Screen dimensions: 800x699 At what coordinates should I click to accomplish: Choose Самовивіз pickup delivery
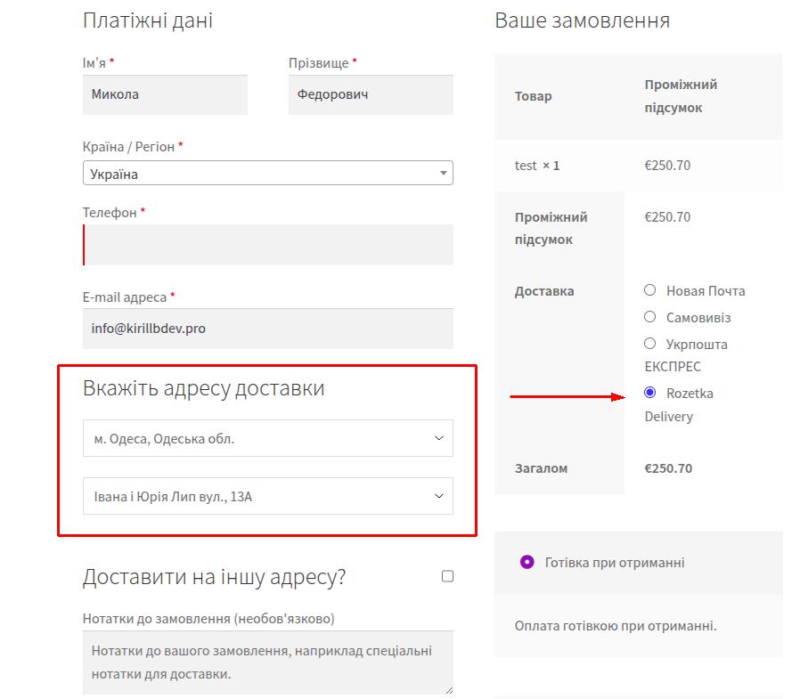(x=649, y=317)
